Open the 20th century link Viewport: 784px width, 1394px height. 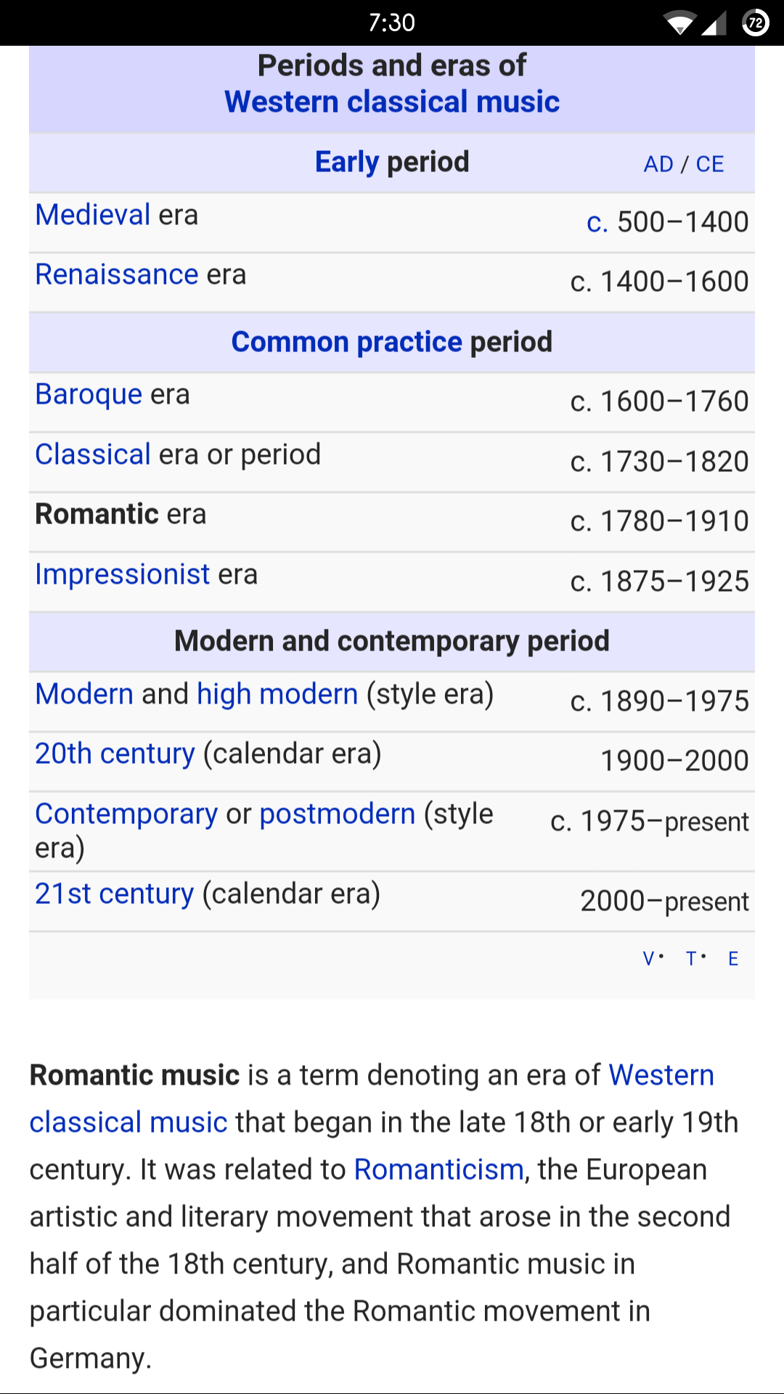pos(115,754)
